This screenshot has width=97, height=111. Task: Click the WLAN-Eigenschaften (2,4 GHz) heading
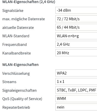point(29,2)
